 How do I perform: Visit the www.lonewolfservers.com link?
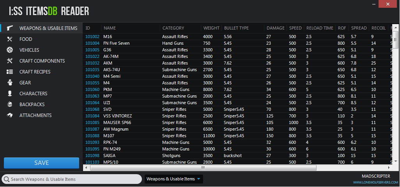click(375, 182)
